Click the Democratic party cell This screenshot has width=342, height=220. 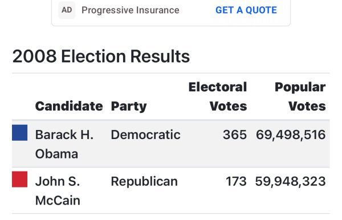(x=145, y=135)
